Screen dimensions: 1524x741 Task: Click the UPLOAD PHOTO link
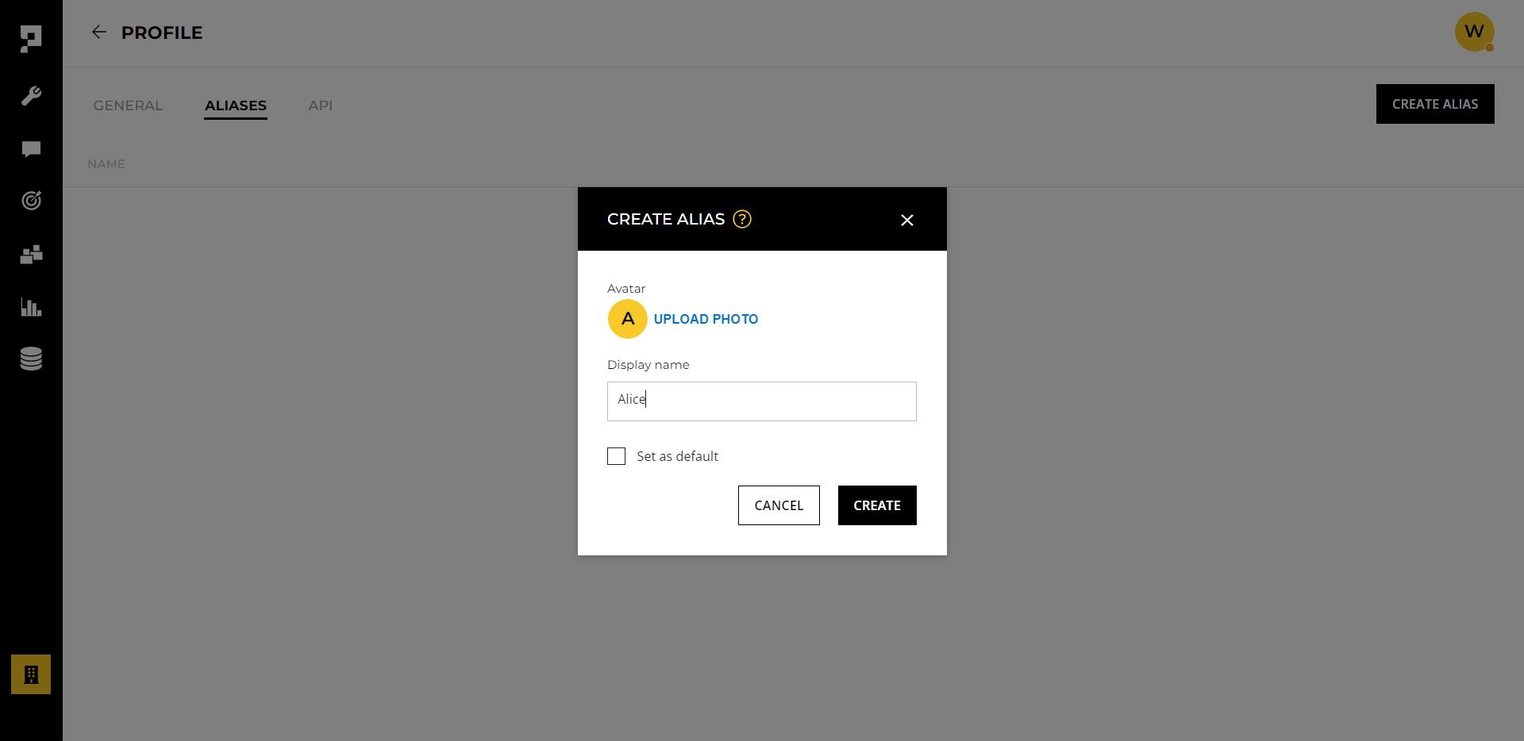(706, 319)
